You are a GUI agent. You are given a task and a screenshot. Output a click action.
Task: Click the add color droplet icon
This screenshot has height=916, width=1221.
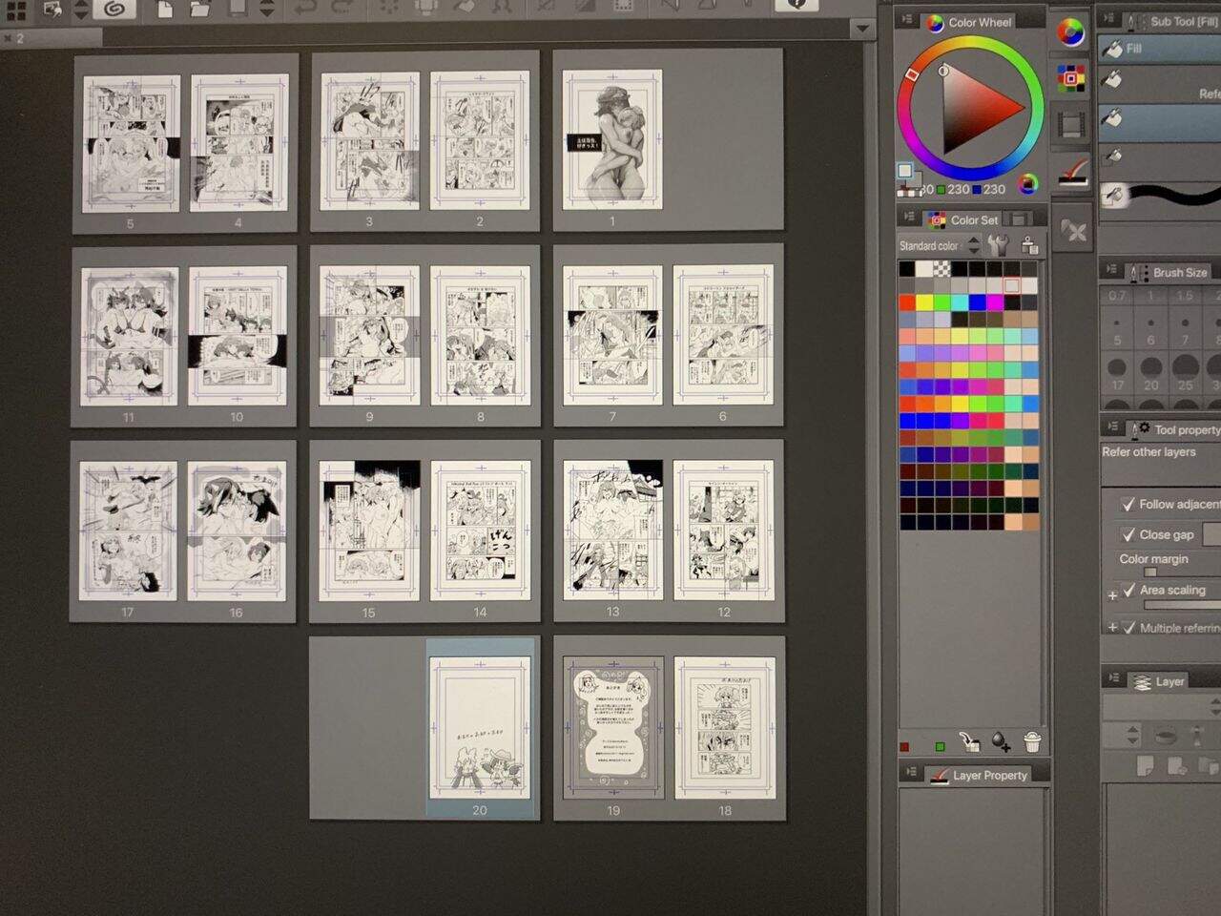point(1001,741)
